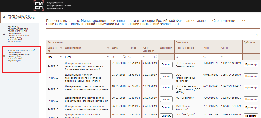The height and width of the screenshot is (118, 261).
Task: Click the icon beside Перечень производителей промышленной продукции
Action: [4, 34]
